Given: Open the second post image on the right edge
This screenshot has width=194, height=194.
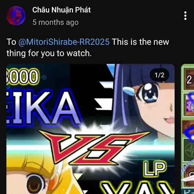Looking at the screenshot, I should click(187, 129).
